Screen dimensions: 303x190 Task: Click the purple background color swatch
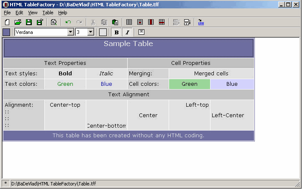click(7, 32)
